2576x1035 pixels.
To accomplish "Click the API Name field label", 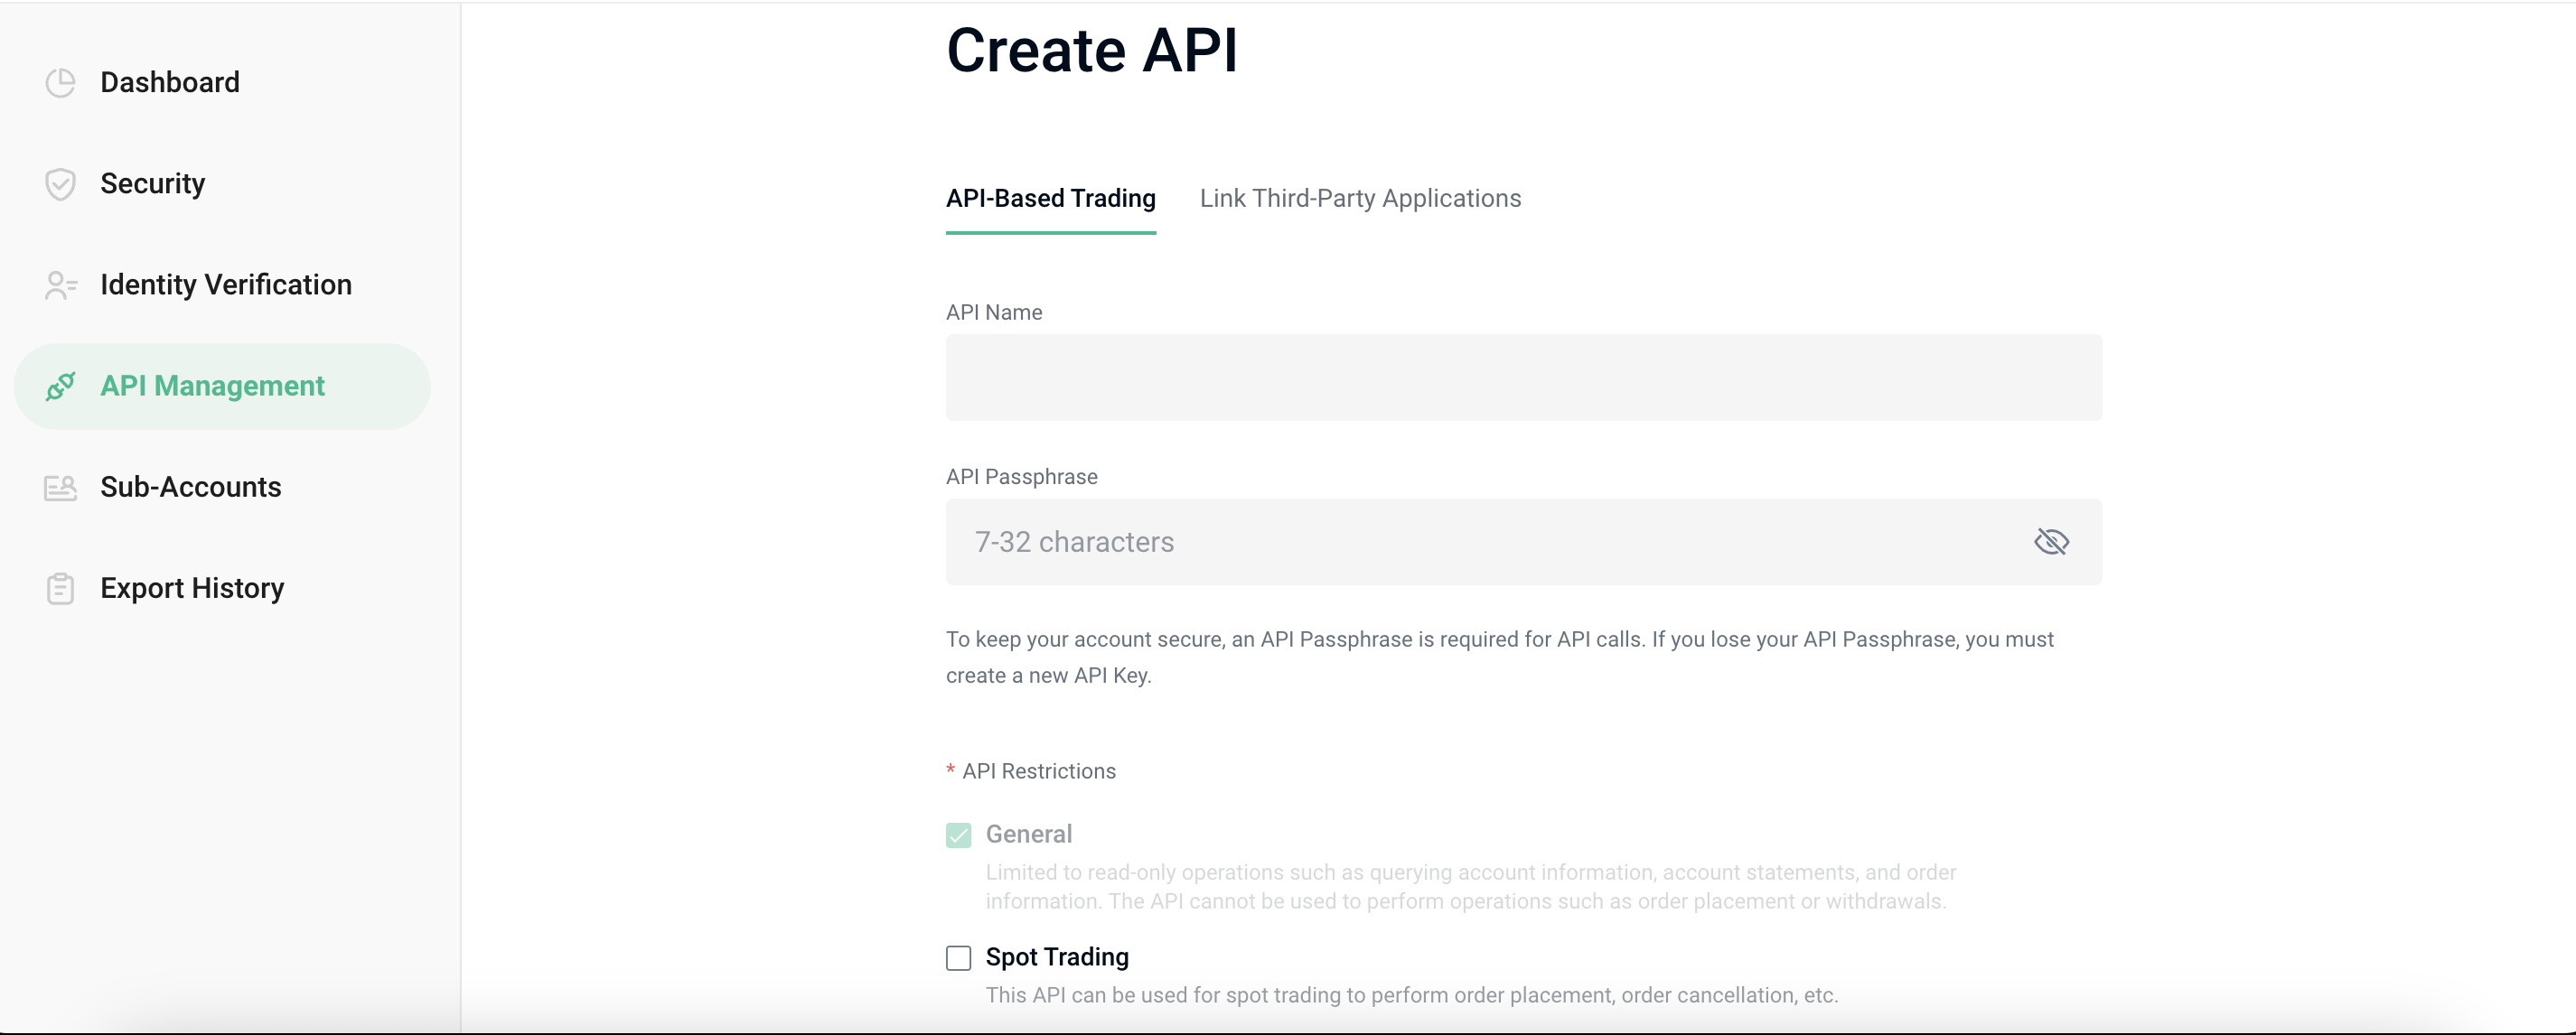I will [x=994, y=313].
